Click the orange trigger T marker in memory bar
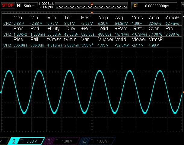 pyautogui.click(x=92, y=4)
